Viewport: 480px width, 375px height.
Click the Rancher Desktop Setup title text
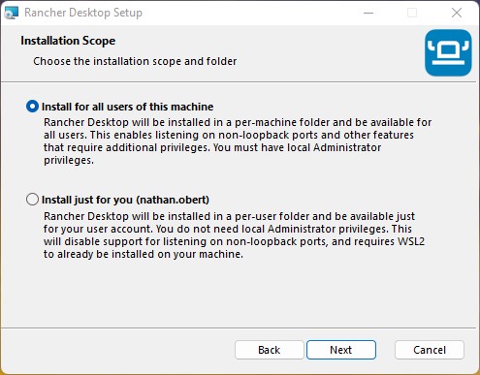[83, 13]
